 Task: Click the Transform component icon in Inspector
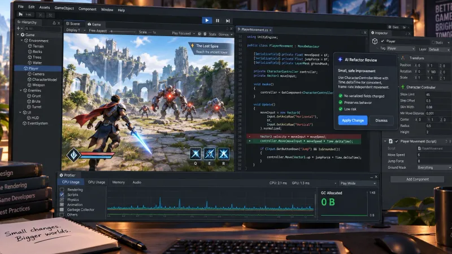click(403, 58)
